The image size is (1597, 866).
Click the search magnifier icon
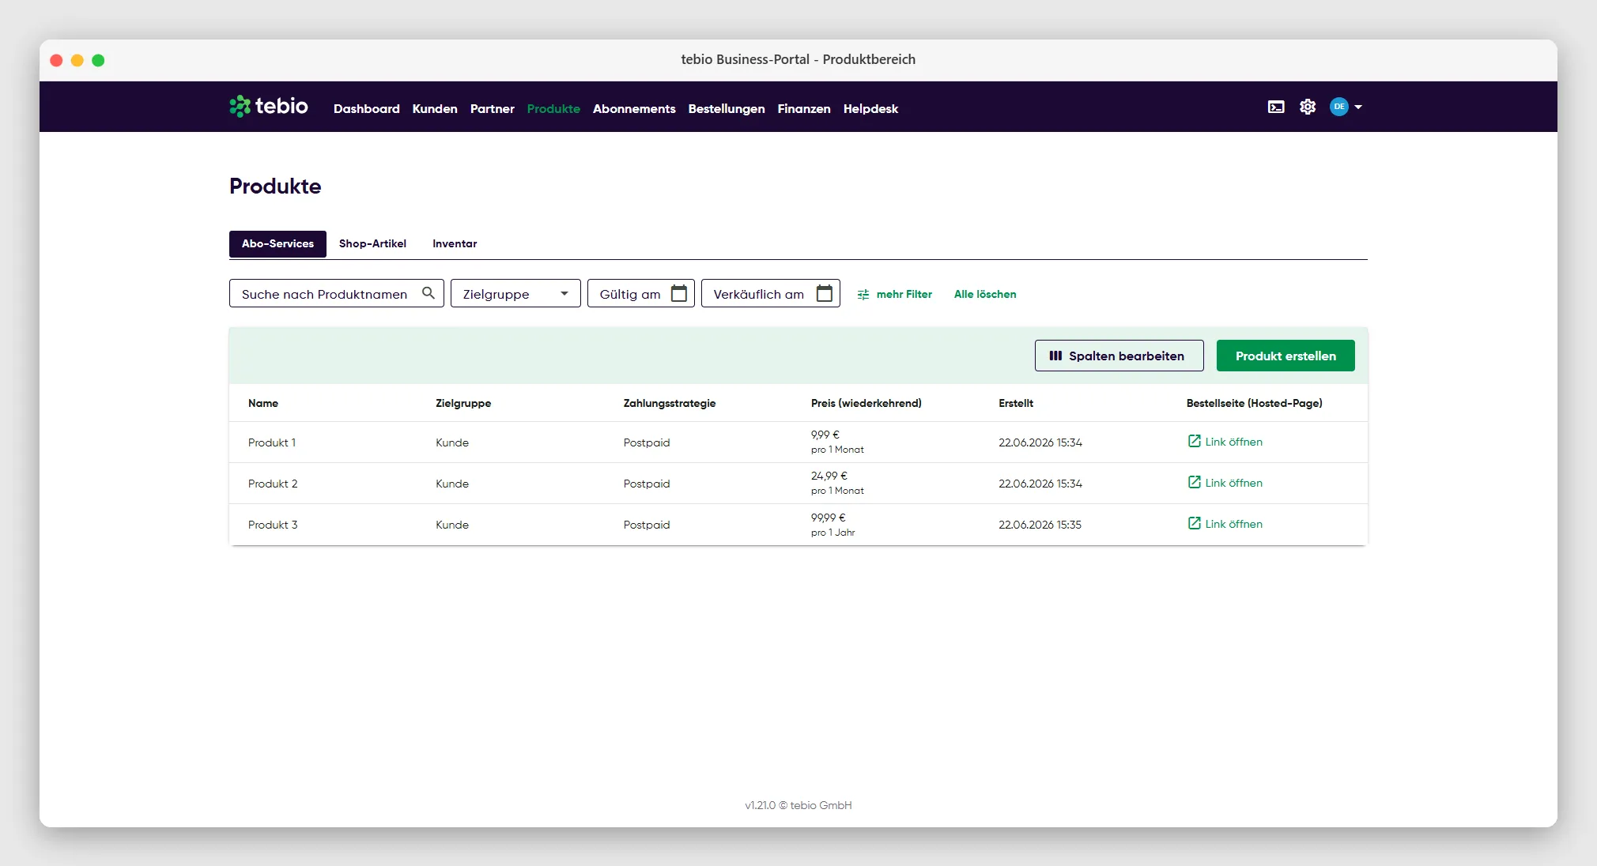429,293
